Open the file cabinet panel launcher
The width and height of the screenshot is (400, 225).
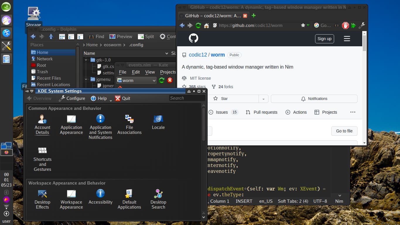(6, 59)
